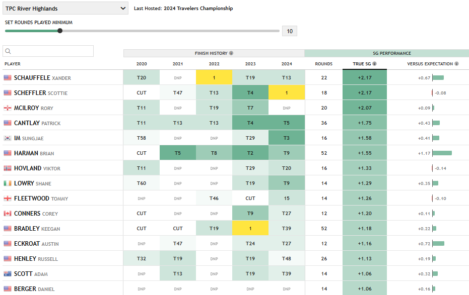This screenshot has height=295, width=469.
Task: Click the Australia flag beside Scott Adam
Action: (x=8, y=274)
